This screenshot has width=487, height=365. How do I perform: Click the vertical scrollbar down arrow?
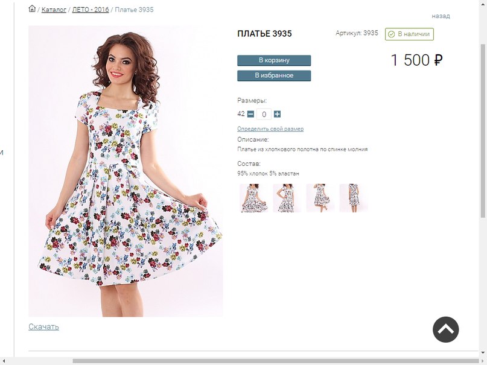click(x=483, y=353)
